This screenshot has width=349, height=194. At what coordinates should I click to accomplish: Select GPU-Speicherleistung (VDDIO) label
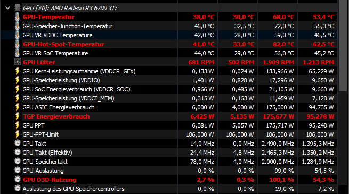[61, 80]
